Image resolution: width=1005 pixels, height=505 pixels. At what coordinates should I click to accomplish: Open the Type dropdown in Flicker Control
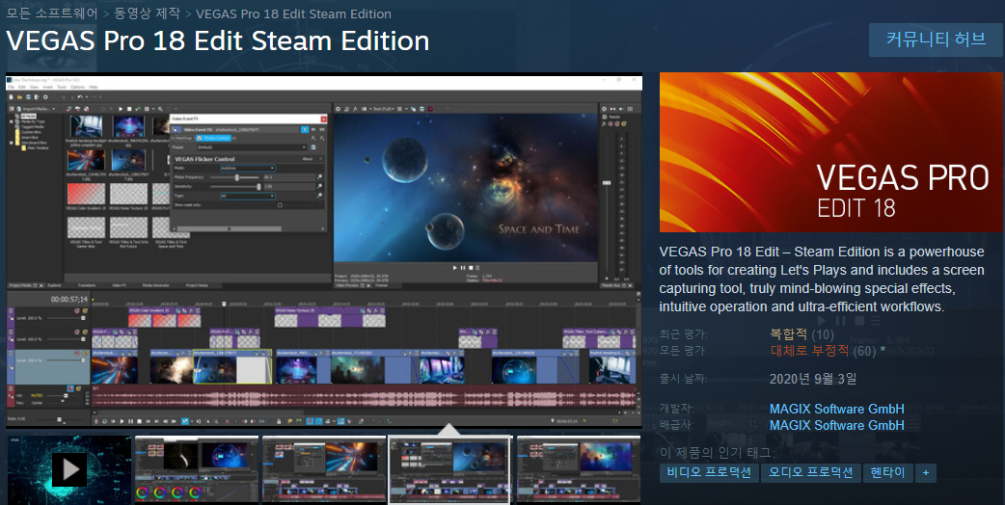click(248, 196)
